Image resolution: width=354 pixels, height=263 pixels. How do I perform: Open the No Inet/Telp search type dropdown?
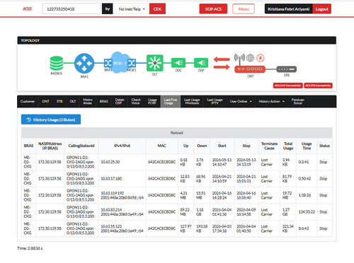pos(132,9)
